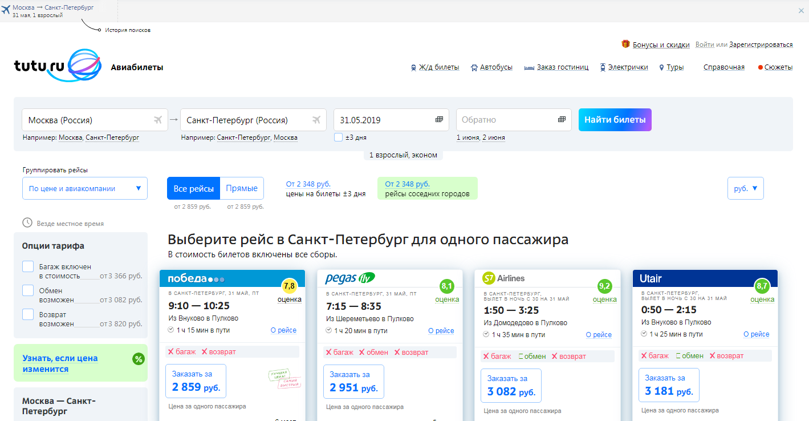Click the Войти login link
Screen dimensions: 809x421
pyautogui.click(x=705, y=44)
